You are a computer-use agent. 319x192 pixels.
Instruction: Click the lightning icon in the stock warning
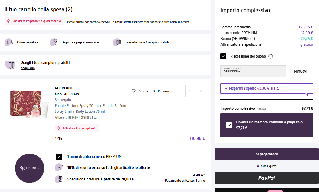(9, 21)
